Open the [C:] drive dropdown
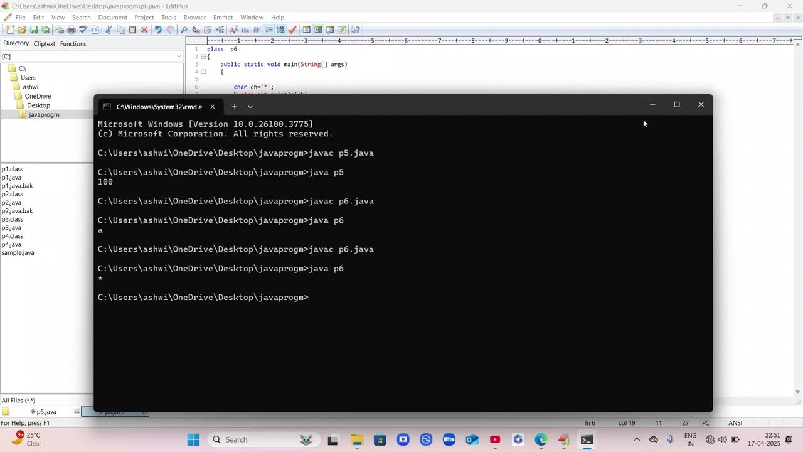The height and width of the screenshot is (452, 803). 179,56
